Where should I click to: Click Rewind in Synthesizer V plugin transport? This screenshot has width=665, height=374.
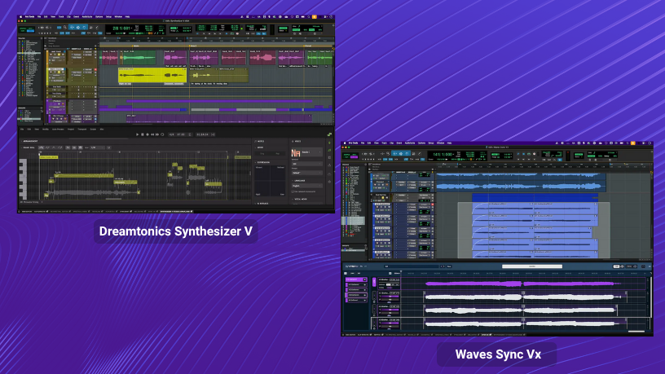pos(152,134)
